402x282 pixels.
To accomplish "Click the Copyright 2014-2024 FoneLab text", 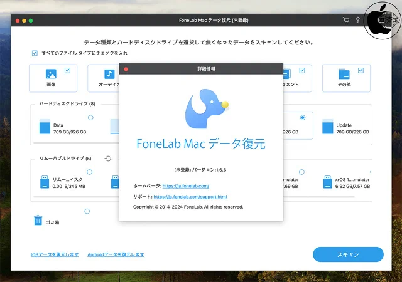I will click(188, 207).
